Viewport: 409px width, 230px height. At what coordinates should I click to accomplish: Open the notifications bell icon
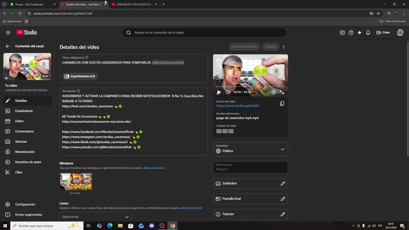point(368,33)
